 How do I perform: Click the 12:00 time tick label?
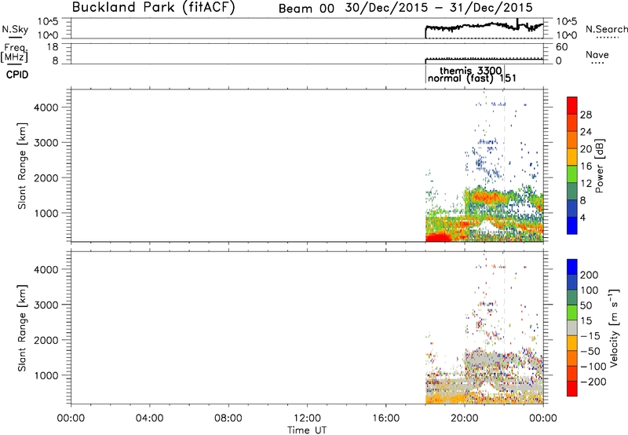(x=307, y=419)
